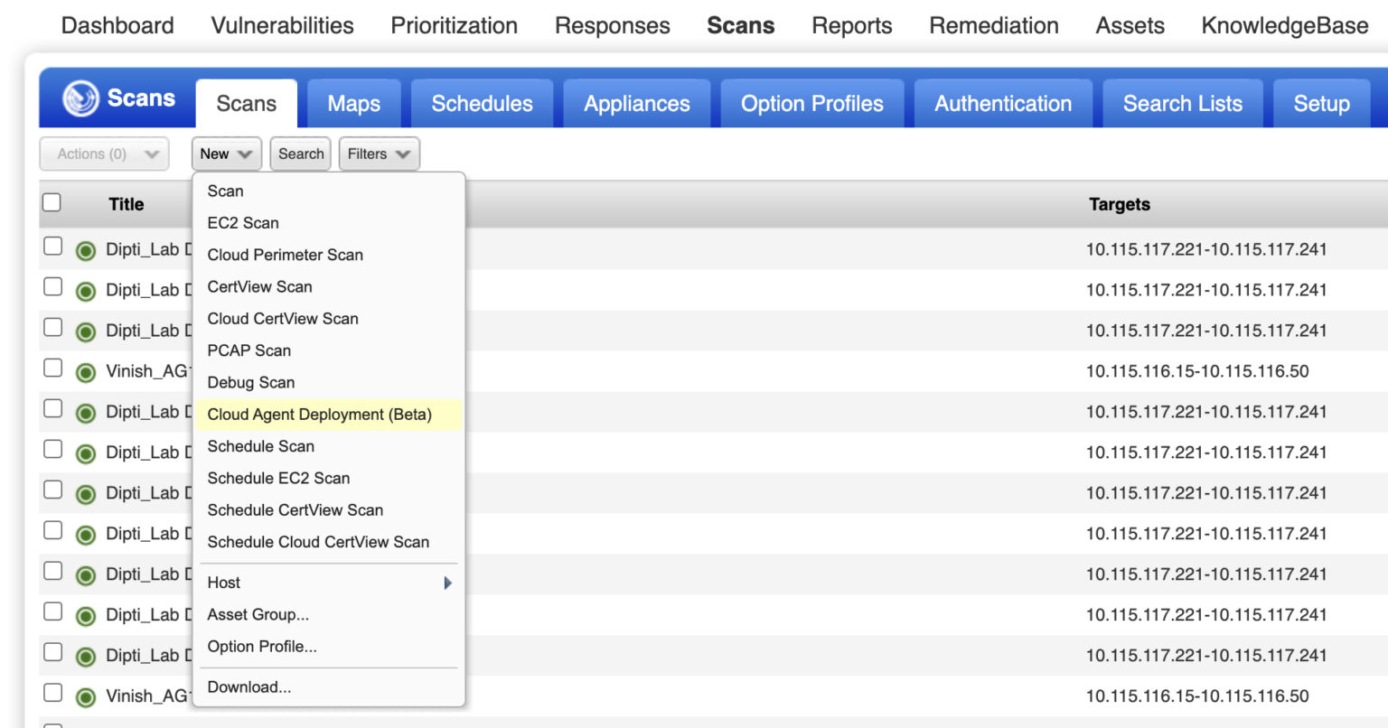Click the status icon beside the Vinish_AG scan
Viewport: 1388px width, 728px height.
[86, 371]
